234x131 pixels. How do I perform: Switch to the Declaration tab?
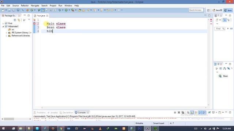(x=67, y=112)
